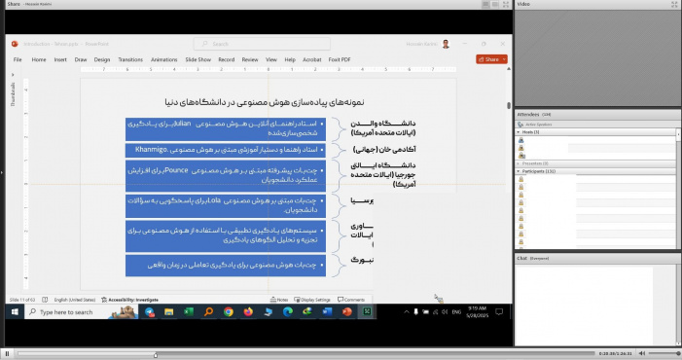Viewport: 682px width, 360px height.
Task: Open the Notes pane in status bar
Action: 279,300
